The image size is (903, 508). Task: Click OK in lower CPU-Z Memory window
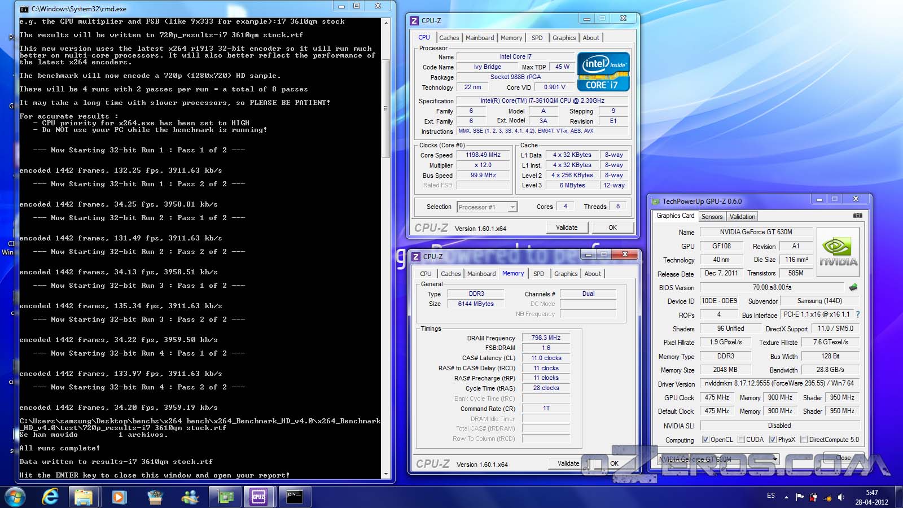pyautogui.click(x=614, y=463)
